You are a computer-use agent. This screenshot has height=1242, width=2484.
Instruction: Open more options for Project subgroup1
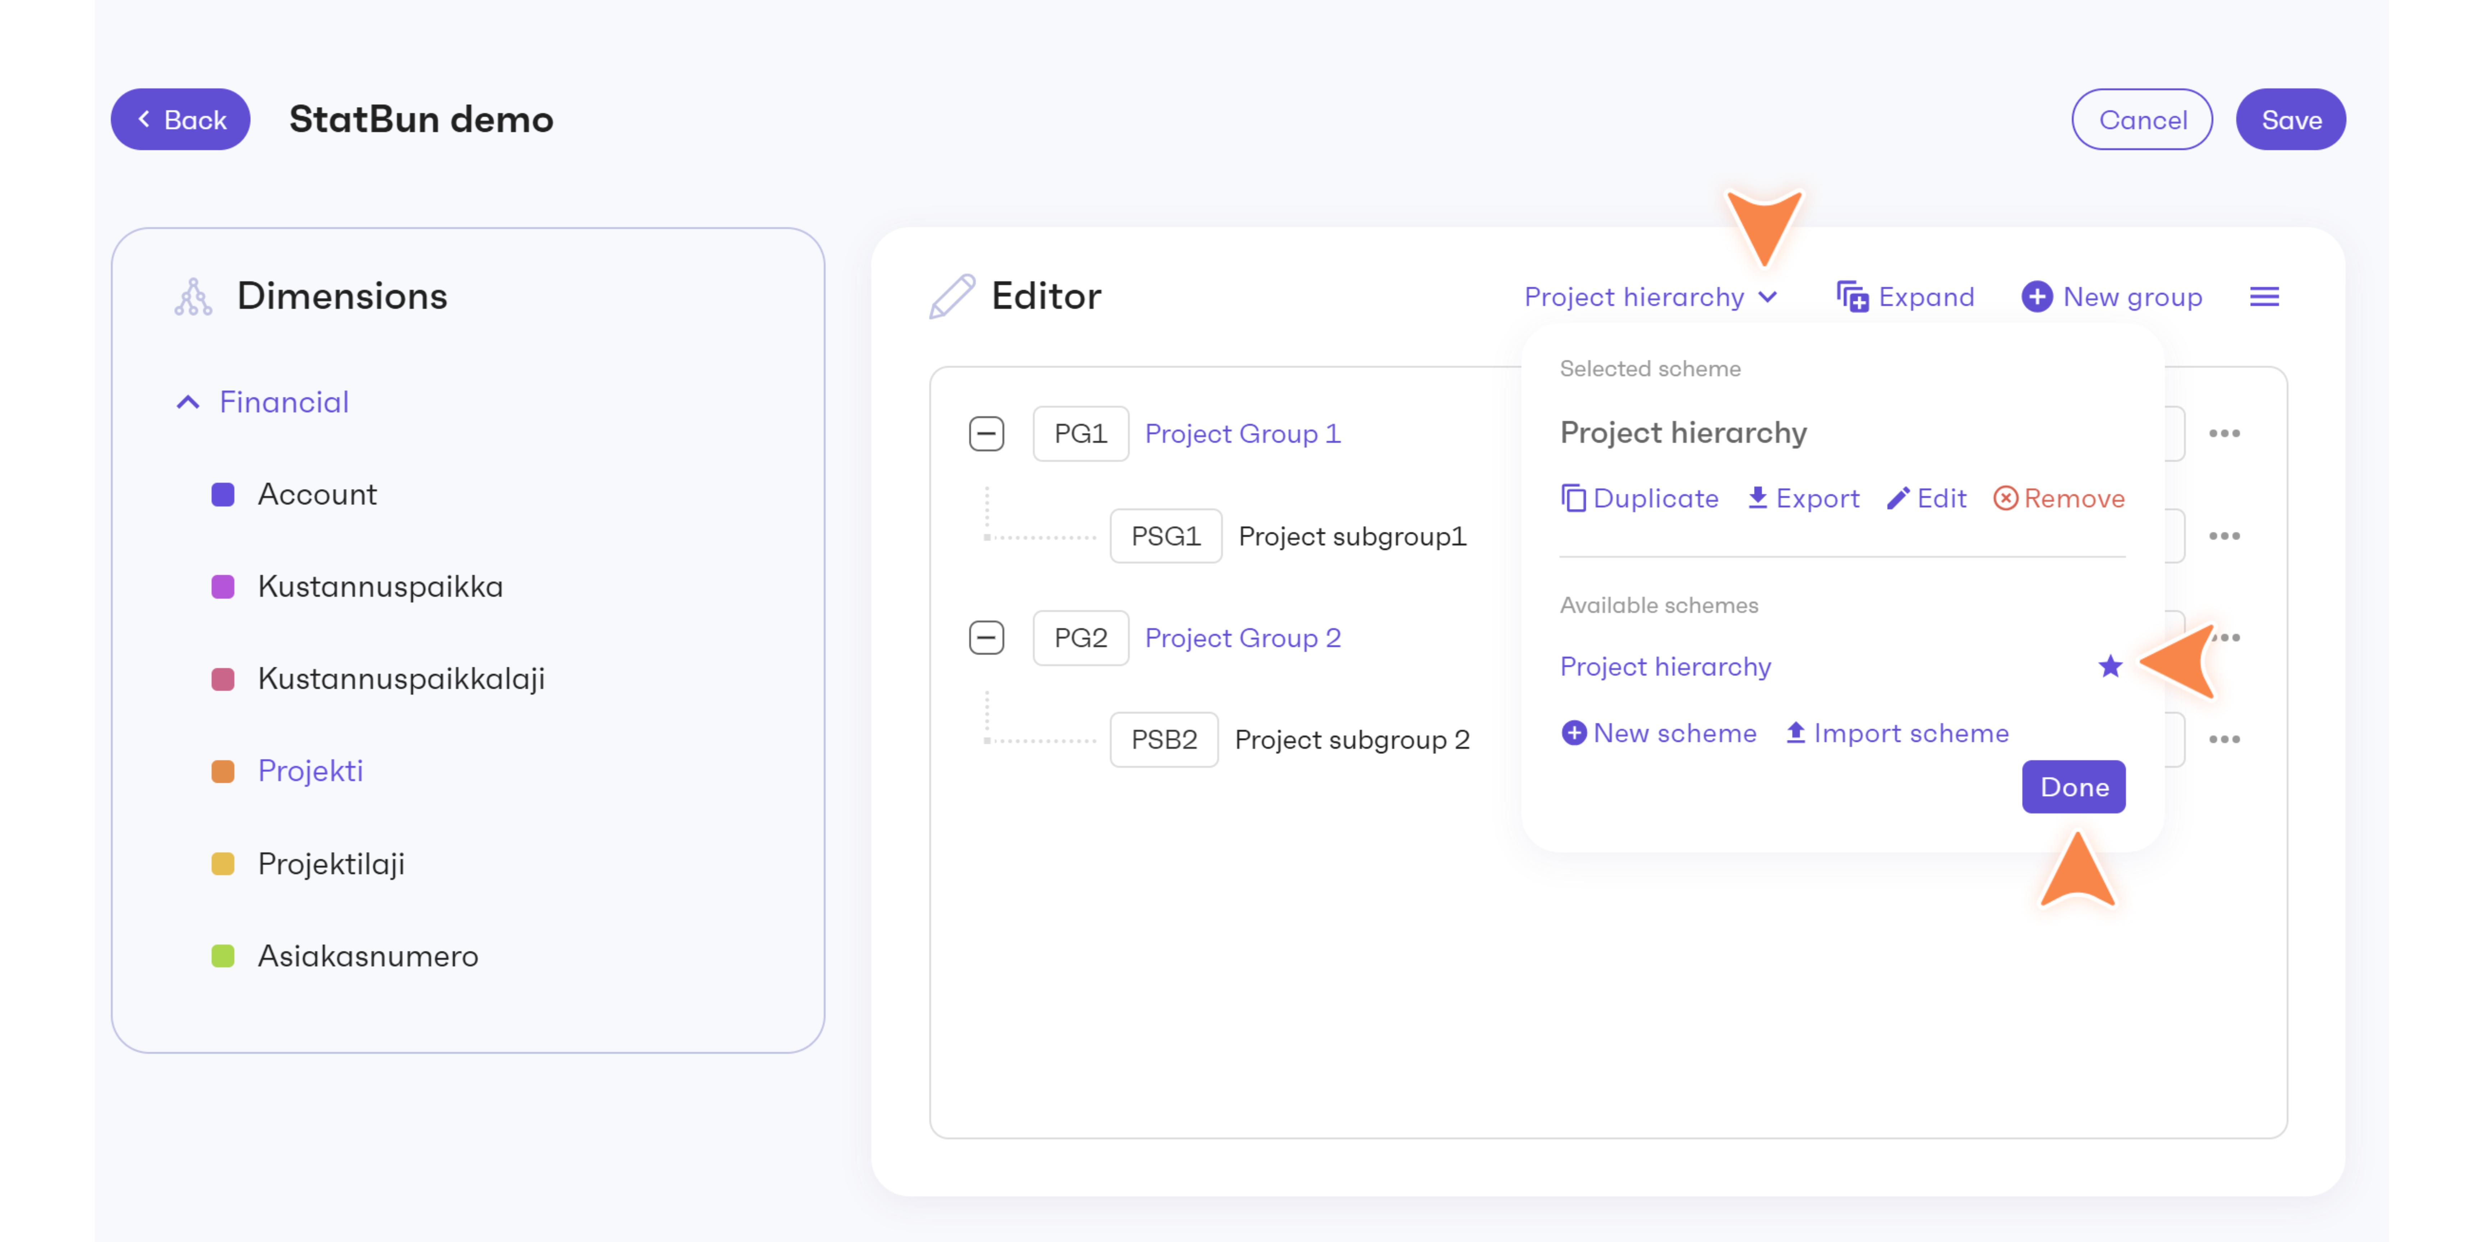pos(2224,536)
